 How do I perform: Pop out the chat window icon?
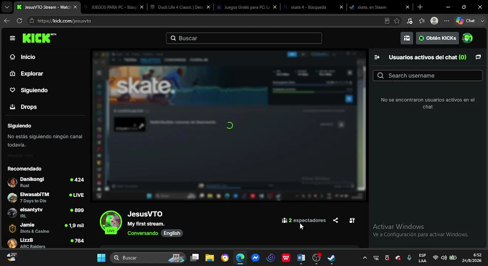tap(478, 57)
